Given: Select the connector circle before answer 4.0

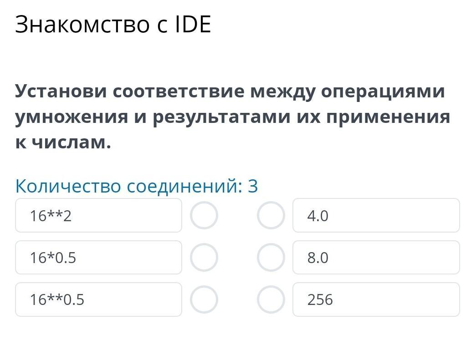Looking at the screenshot, I should click(271, 215).
